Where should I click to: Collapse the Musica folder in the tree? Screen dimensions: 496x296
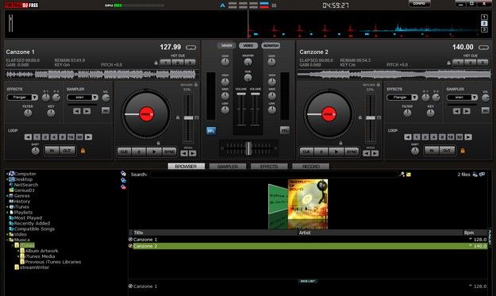[x=7, y=240]
